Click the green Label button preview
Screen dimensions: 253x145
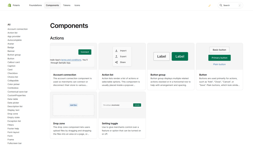point(180,56)
